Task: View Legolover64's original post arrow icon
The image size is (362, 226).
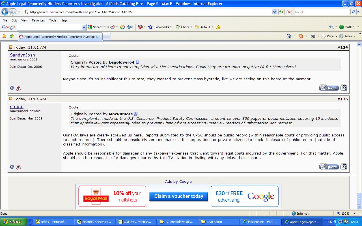Action: point(137,62)
